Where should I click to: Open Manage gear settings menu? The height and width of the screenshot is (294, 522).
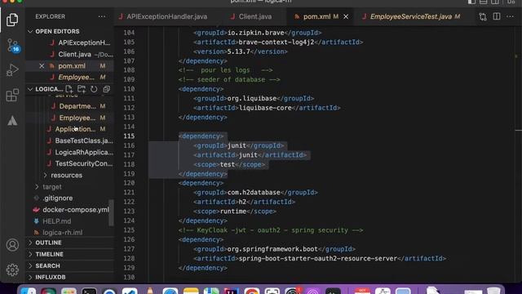click(x=12, y=269)
